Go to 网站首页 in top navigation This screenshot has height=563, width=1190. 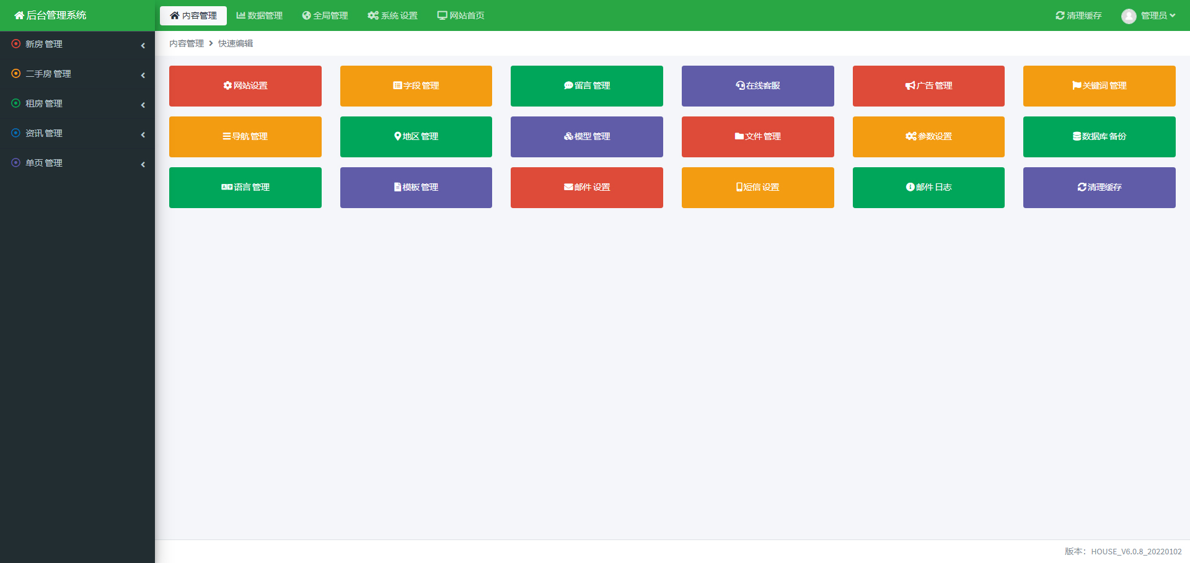coord(461,15)
